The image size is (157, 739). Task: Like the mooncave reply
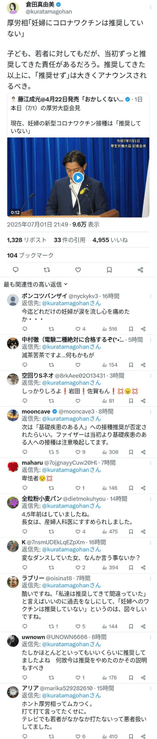coord(81,452)
